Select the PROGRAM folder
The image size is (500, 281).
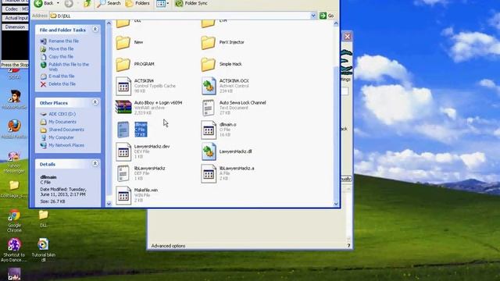coord(135,64)
